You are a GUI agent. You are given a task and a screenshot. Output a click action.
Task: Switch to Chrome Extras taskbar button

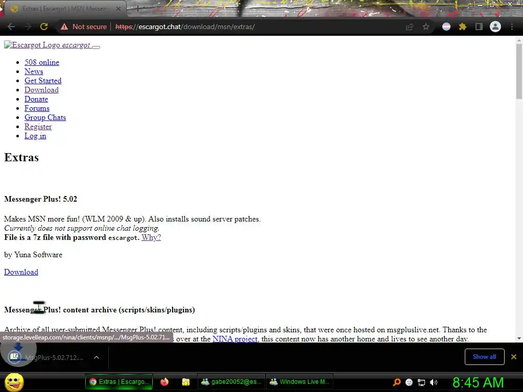(119, 382)
